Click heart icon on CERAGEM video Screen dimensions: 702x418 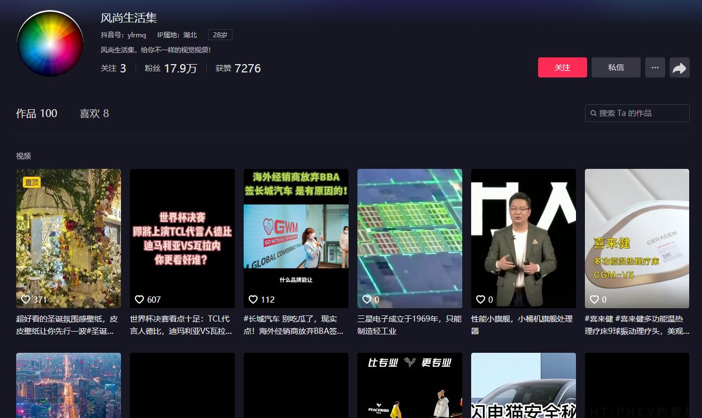pos(594,299)
